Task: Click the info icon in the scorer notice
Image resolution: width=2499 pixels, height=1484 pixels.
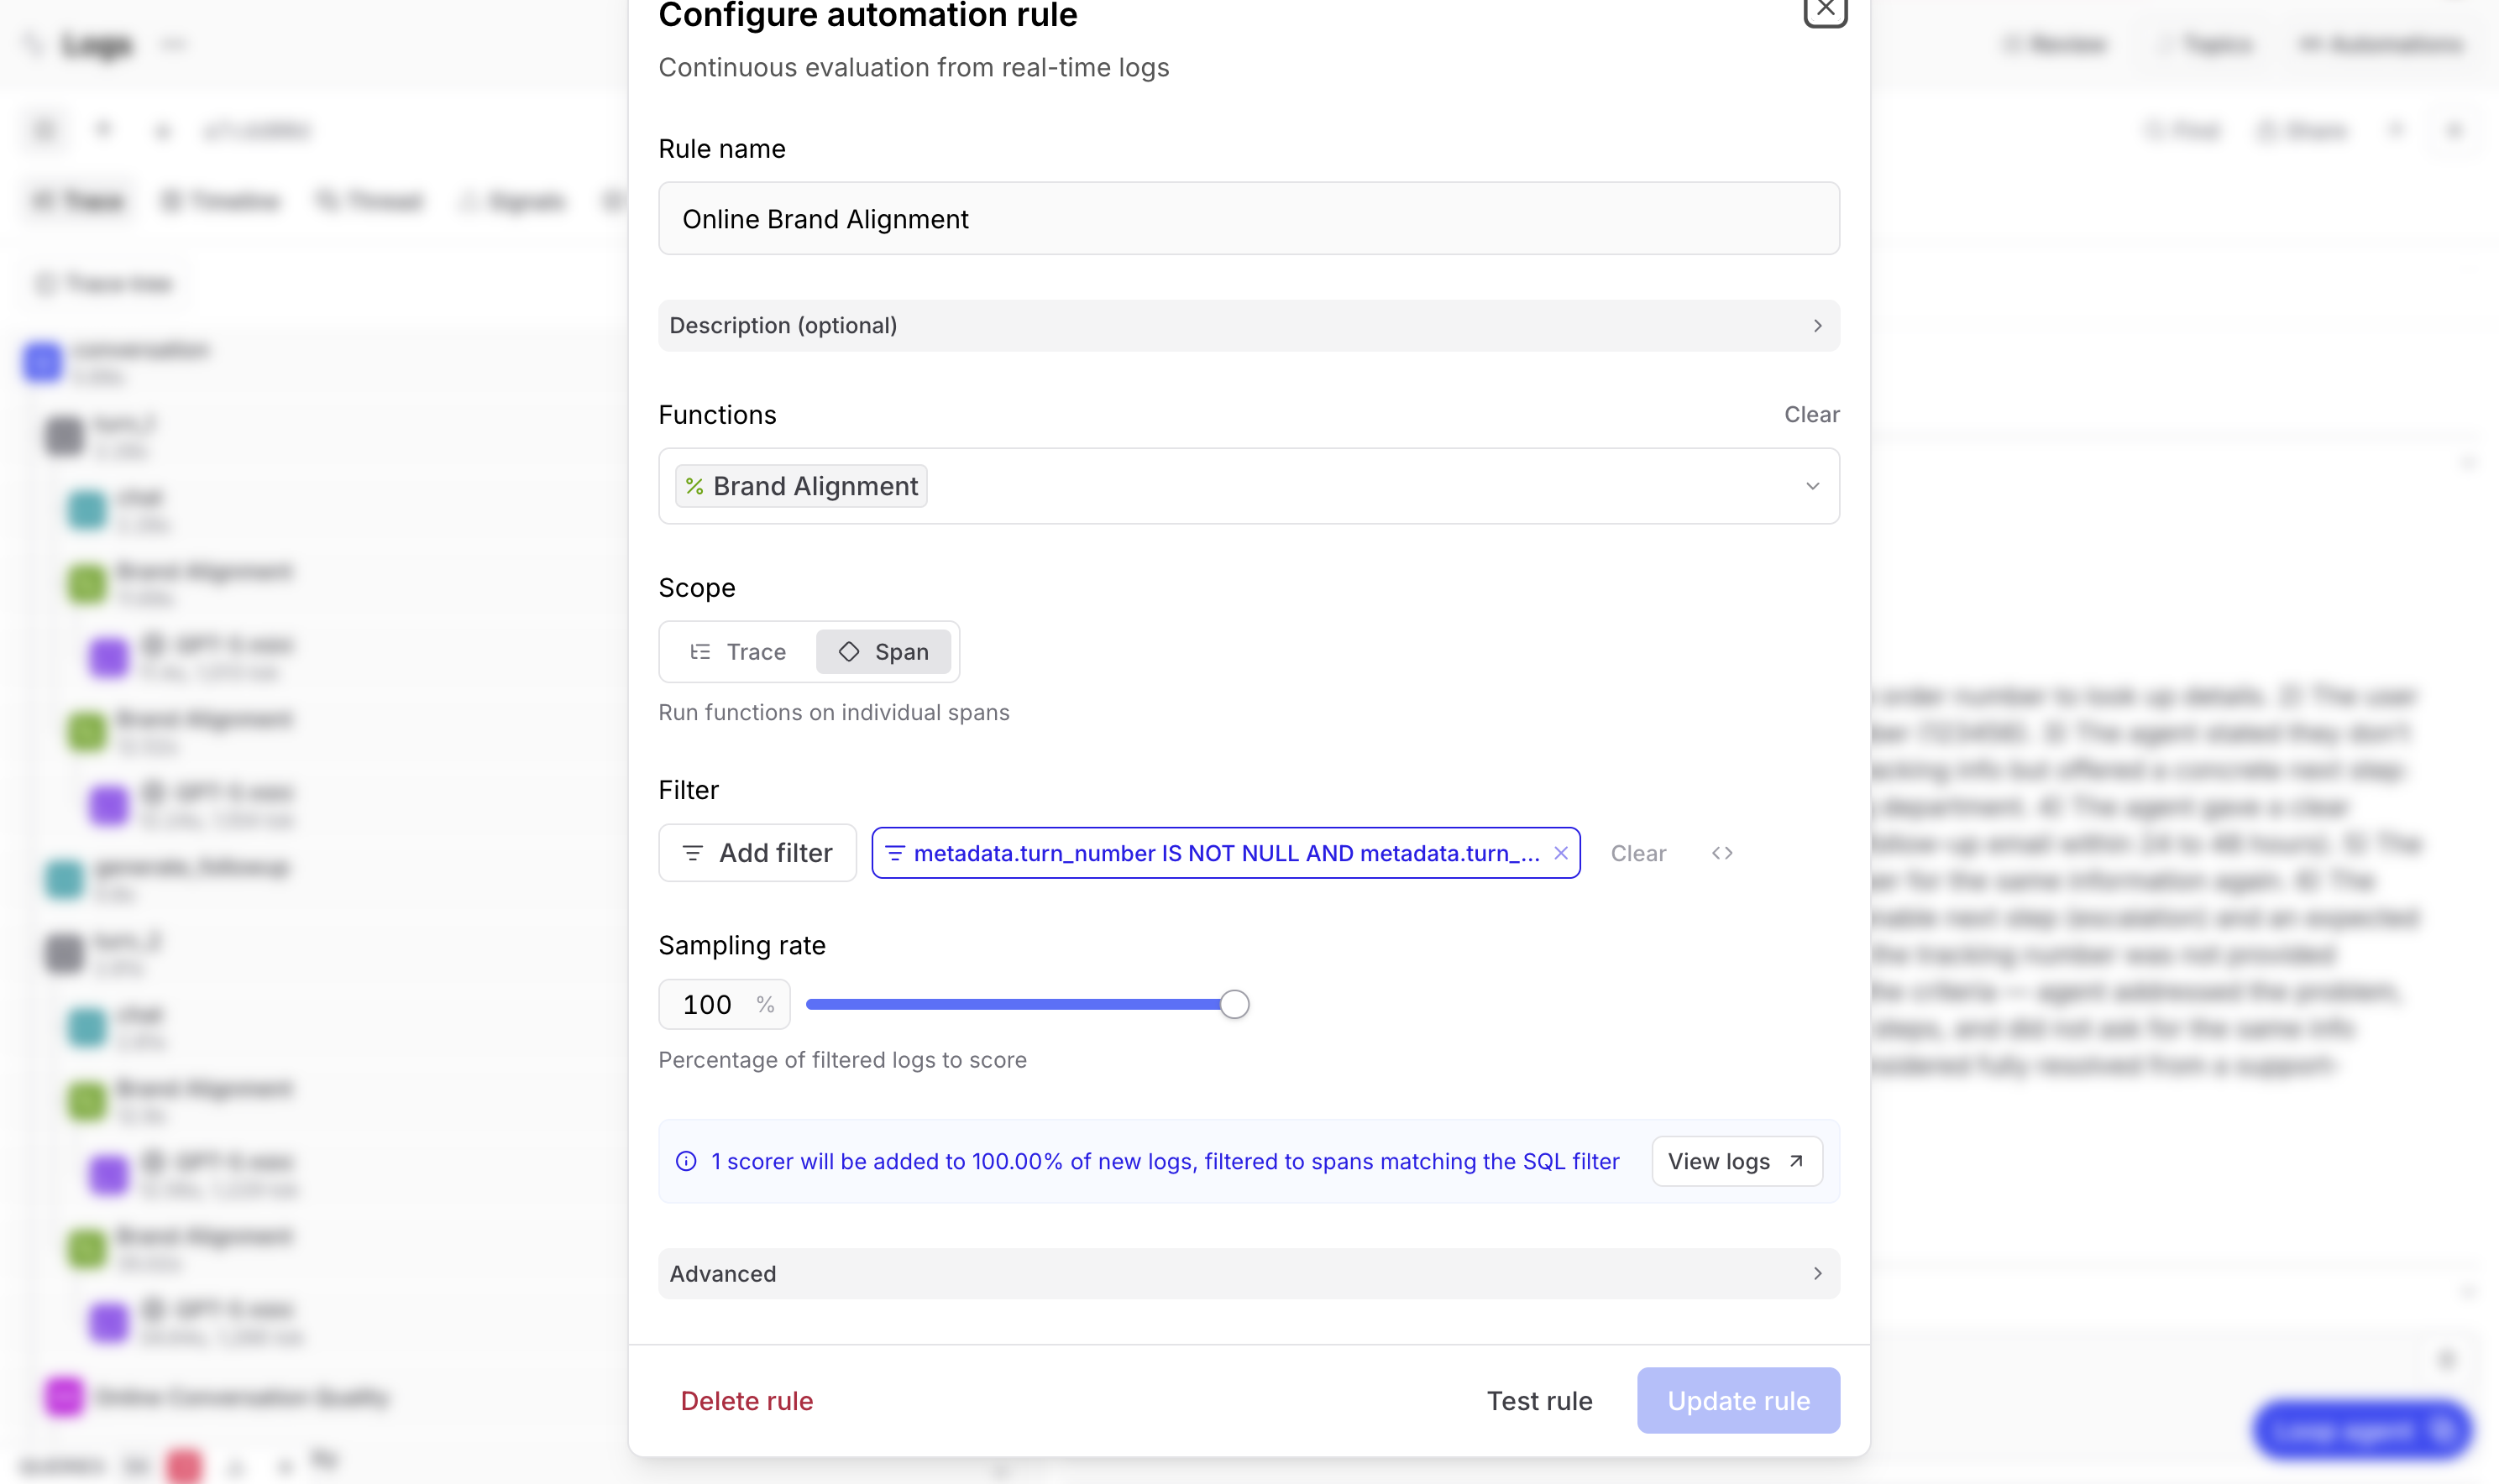Action: 686,1161
